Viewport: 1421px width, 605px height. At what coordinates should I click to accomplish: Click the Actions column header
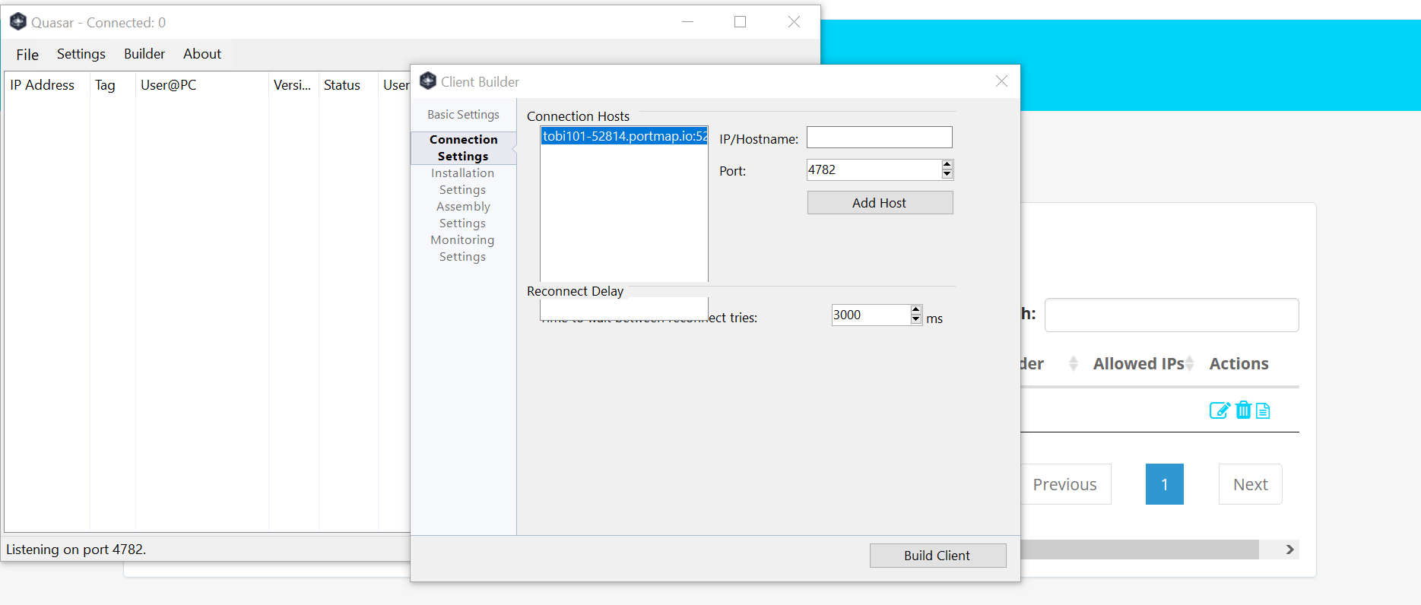click(1239, 363)
